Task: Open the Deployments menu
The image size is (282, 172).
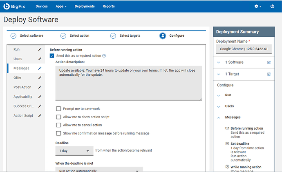Action: click(x=85, y=7)
